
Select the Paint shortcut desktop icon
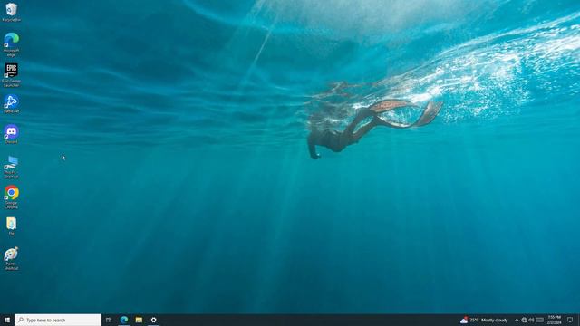pos(12,259)
